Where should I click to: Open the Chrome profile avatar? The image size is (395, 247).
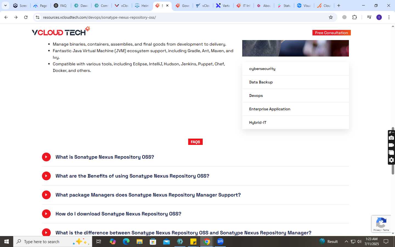[x=379, y=17]
